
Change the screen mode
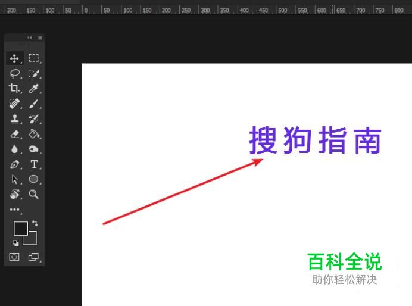tap(33, 257)
